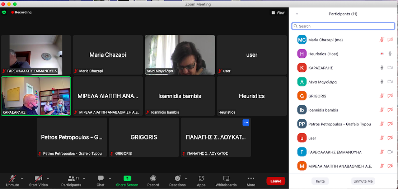Click the Search participants field
The height and width of the screenshot is (189, 398).
point(343,26)
